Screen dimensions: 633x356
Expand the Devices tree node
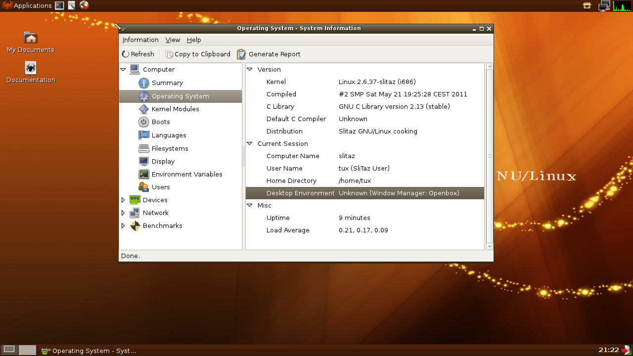tap(123, 200)
